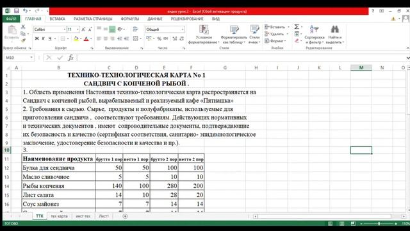
Task: Zoom in with the plus button
Action: [x=396, y=224]
